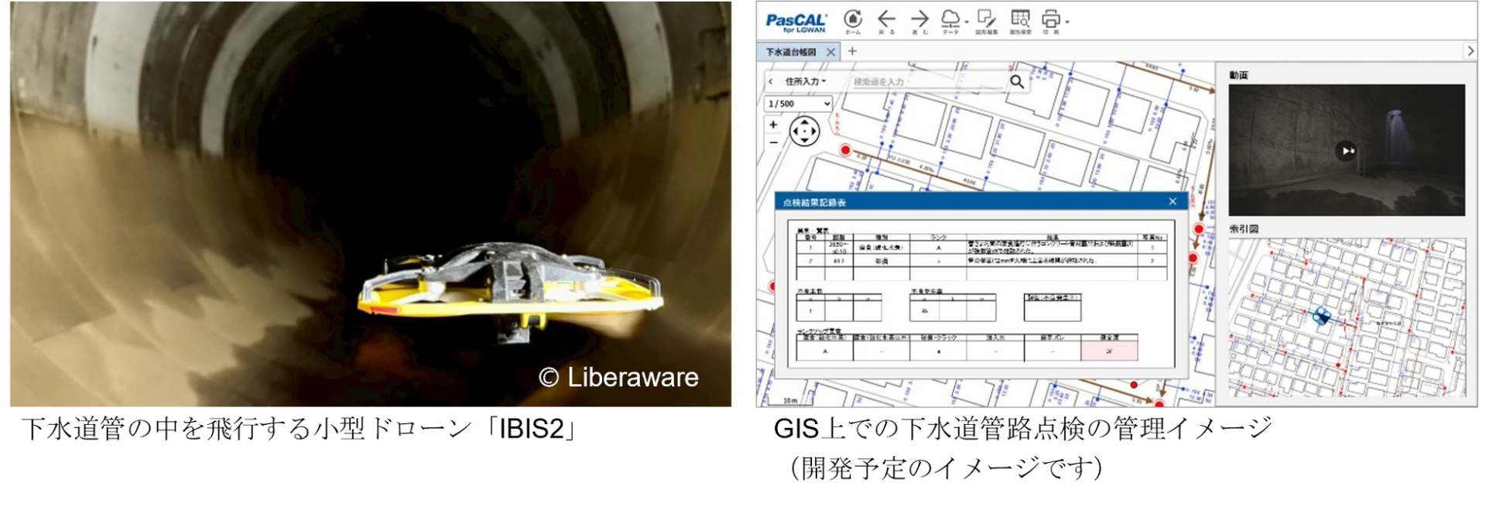Zoom in the map with plus
The width and height of the screenshot is (1486, 531).
pos(773,124)
